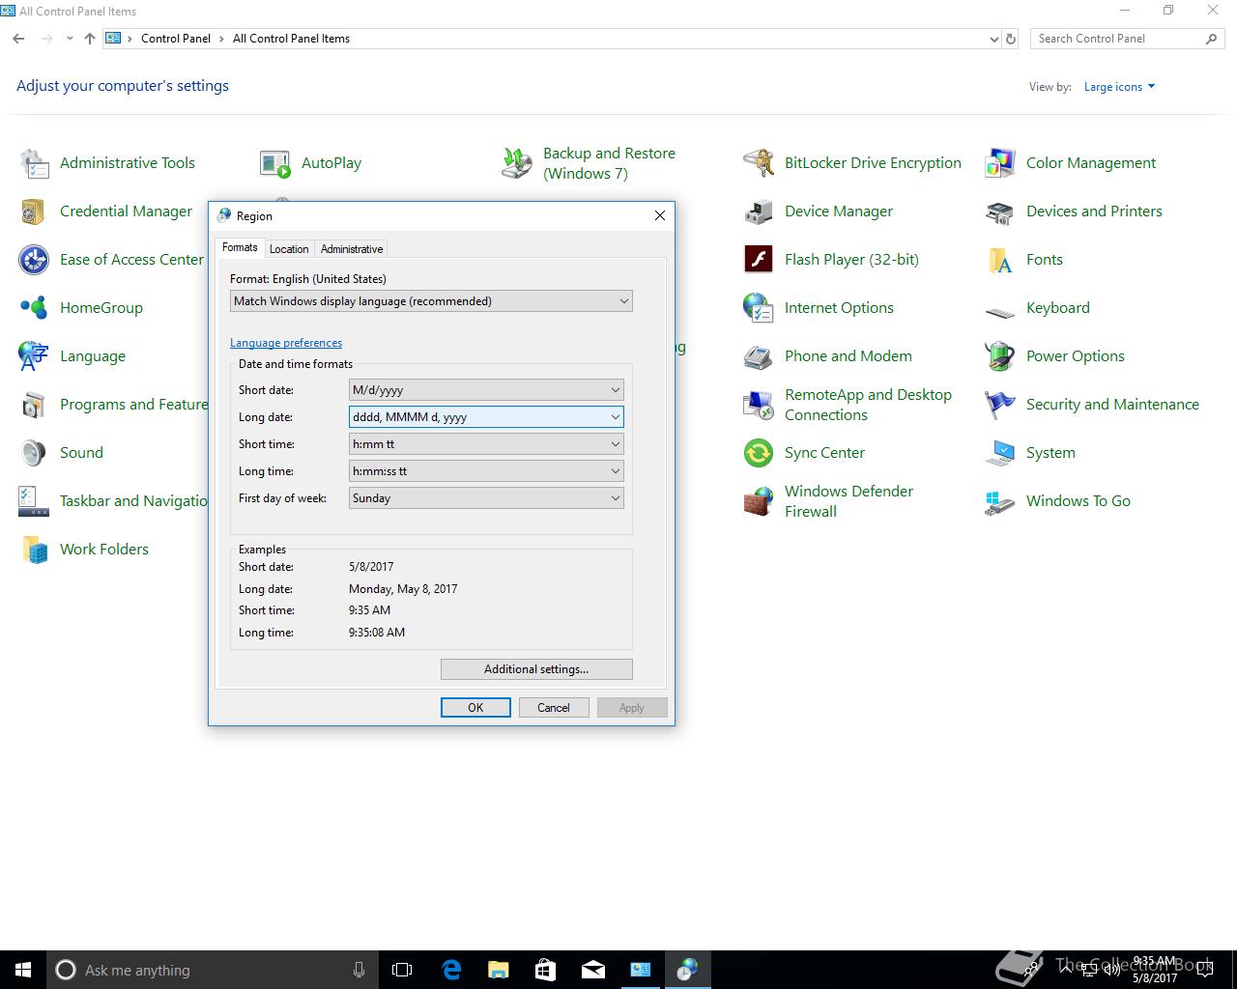Expand the Short date format dropdown
The image size is (1237, 989).
pyautogui.click(x=486, y=390)
